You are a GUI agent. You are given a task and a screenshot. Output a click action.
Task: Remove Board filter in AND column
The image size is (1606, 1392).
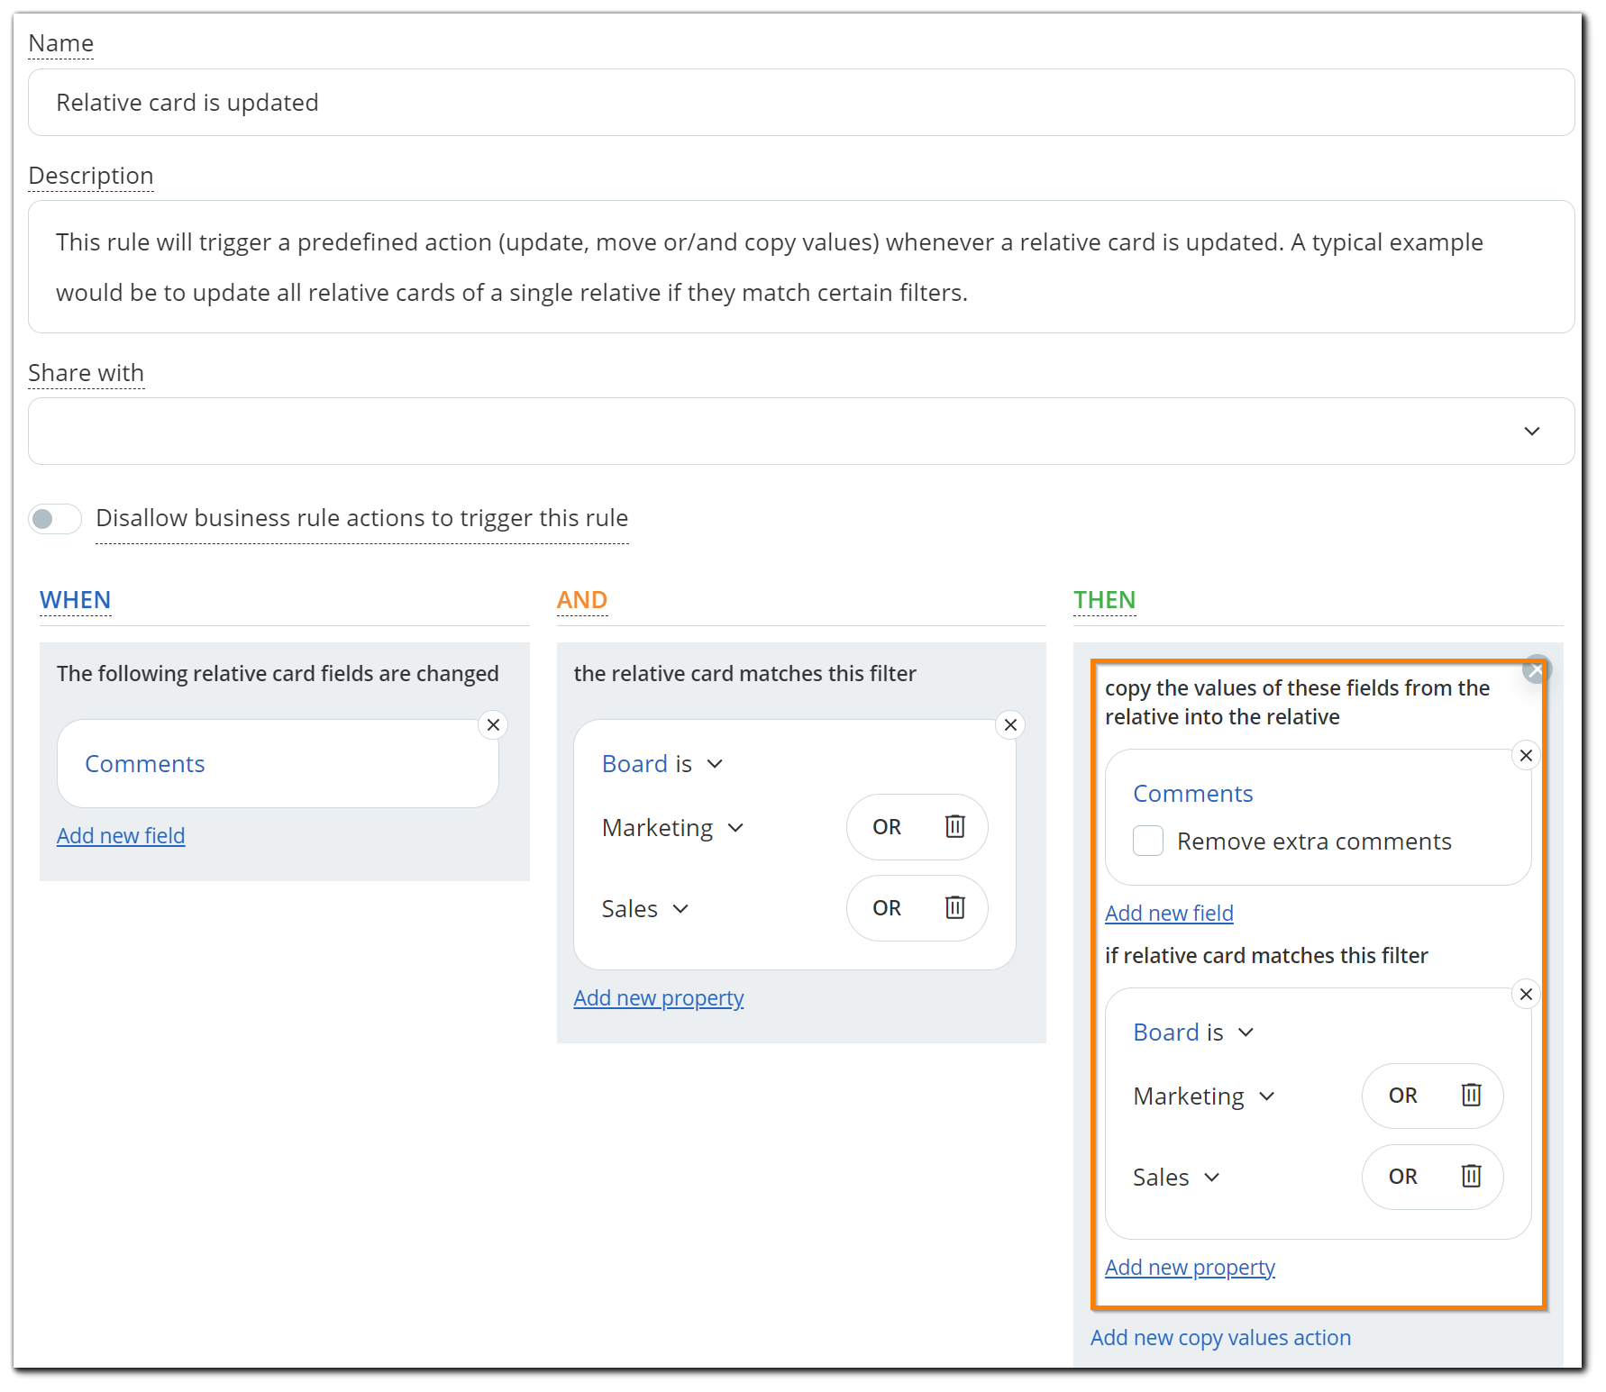click(1010, 724)
